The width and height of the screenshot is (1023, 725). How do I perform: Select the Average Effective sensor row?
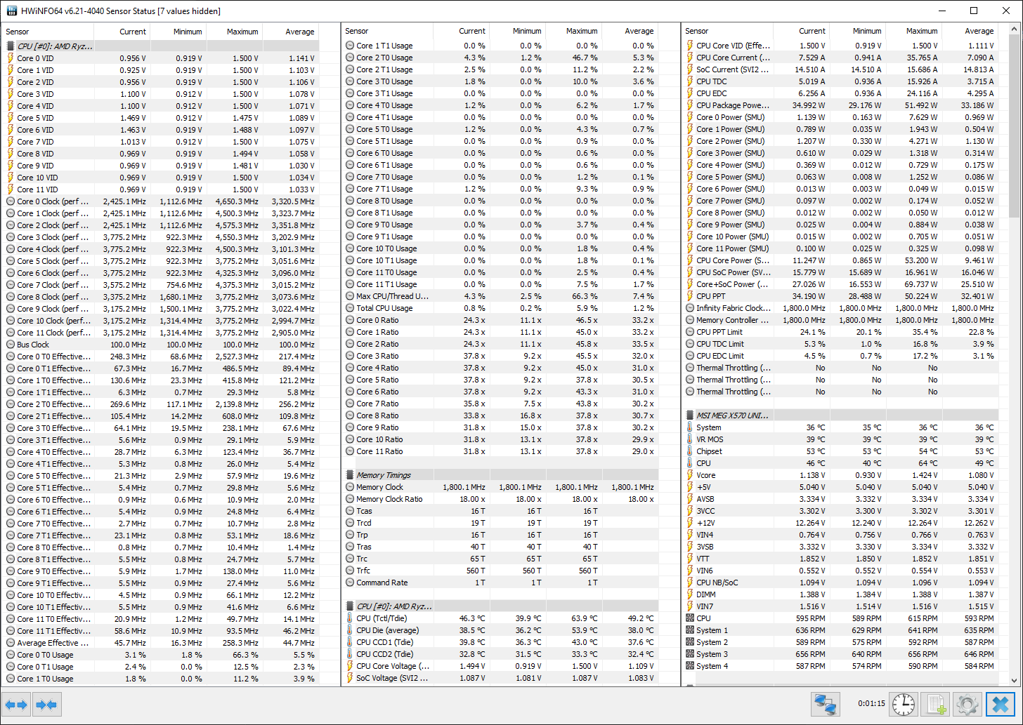pyautogui.click(x=161, y=643)
